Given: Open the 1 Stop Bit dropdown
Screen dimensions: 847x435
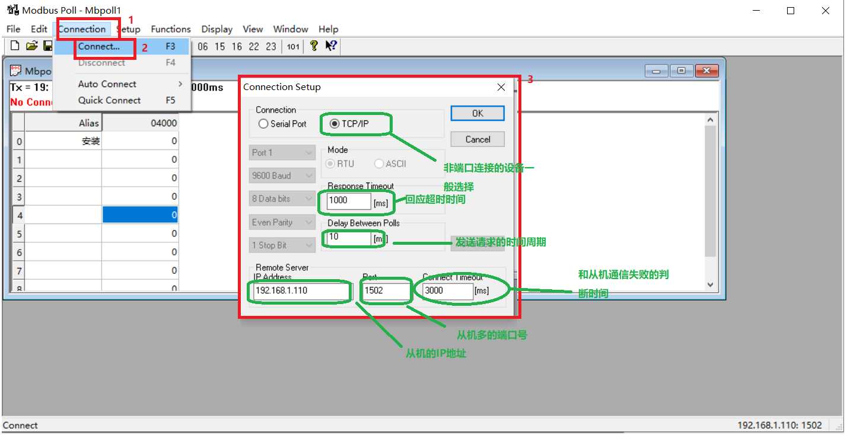Looking at the screenshot, I should [x=282, y=245].
